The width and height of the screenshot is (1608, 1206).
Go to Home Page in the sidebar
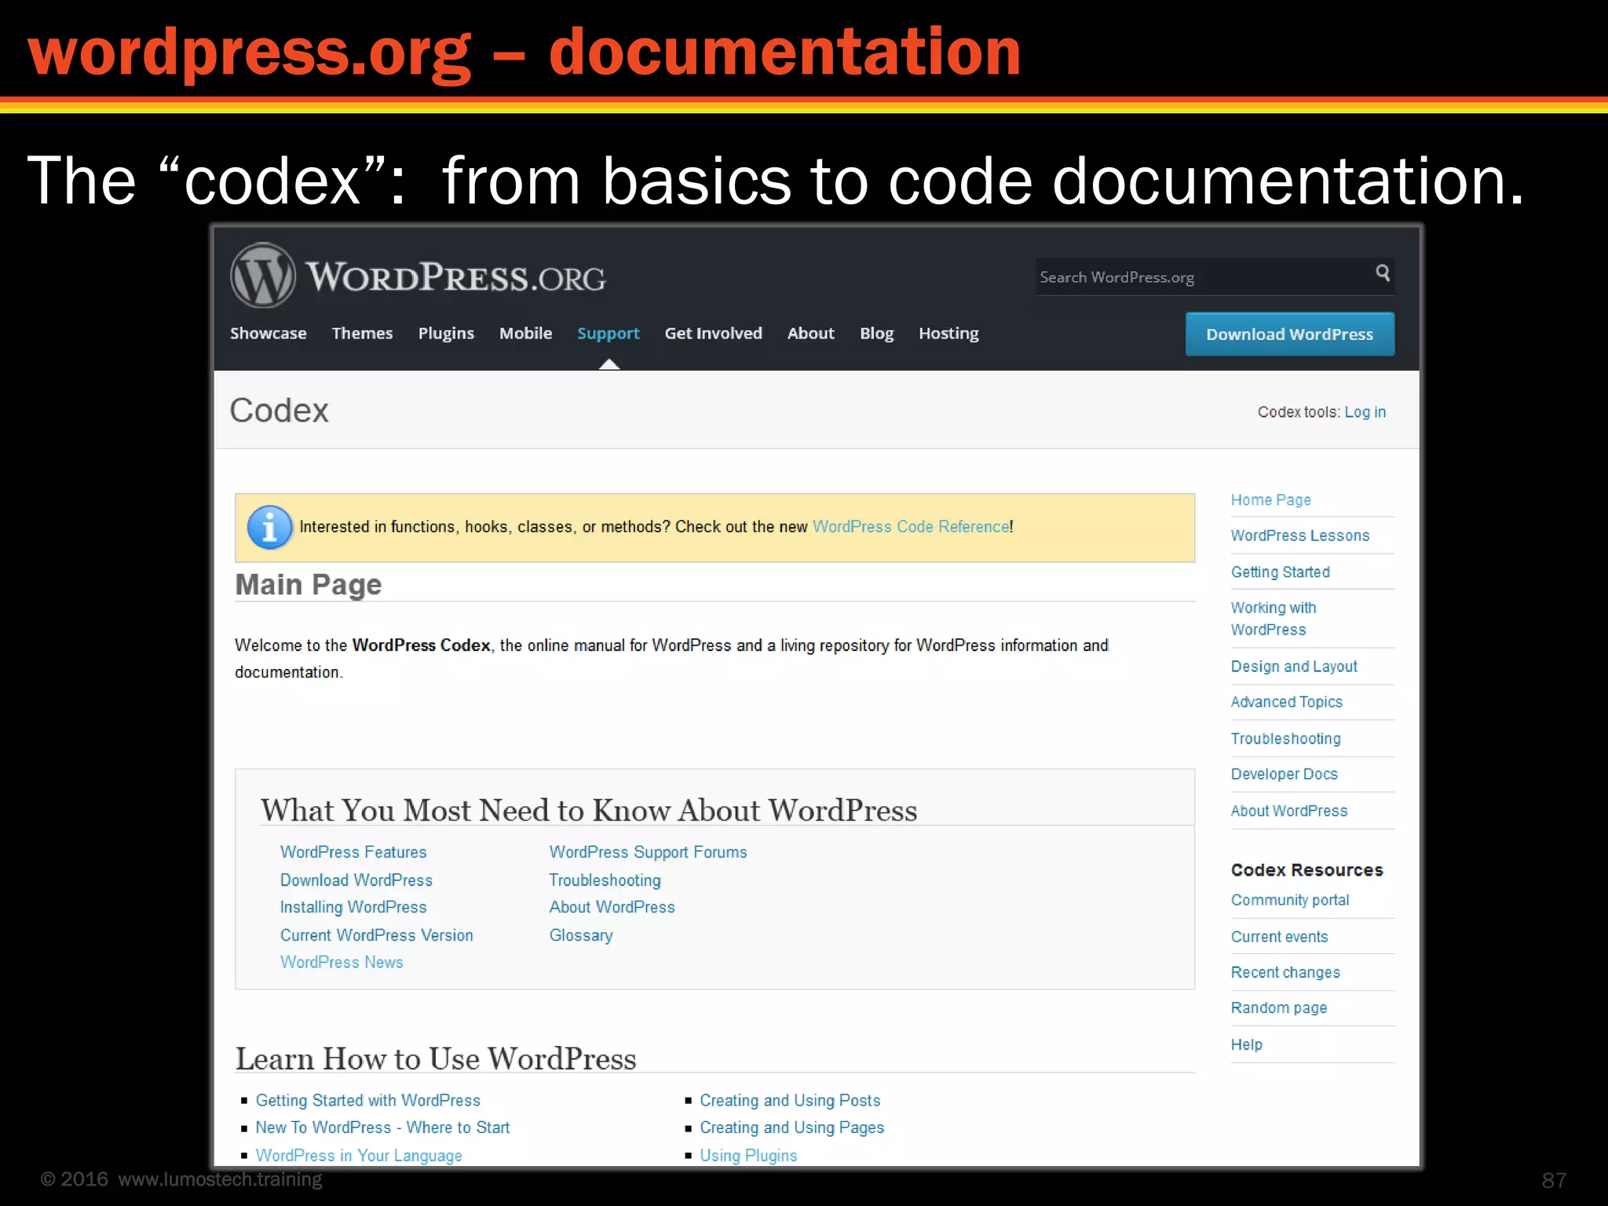click(1270, 500)
